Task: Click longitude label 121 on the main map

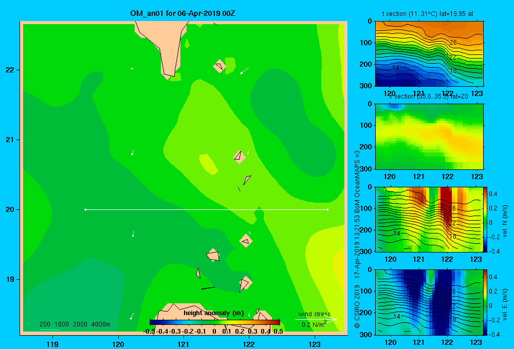Action: point(183,344)
